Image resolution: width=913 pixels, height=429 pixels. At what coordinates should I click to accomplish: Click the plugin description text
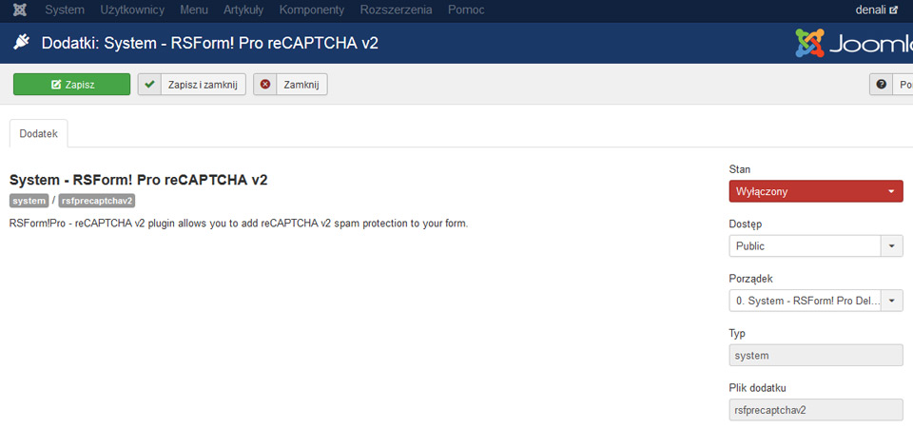pos(239,224)
